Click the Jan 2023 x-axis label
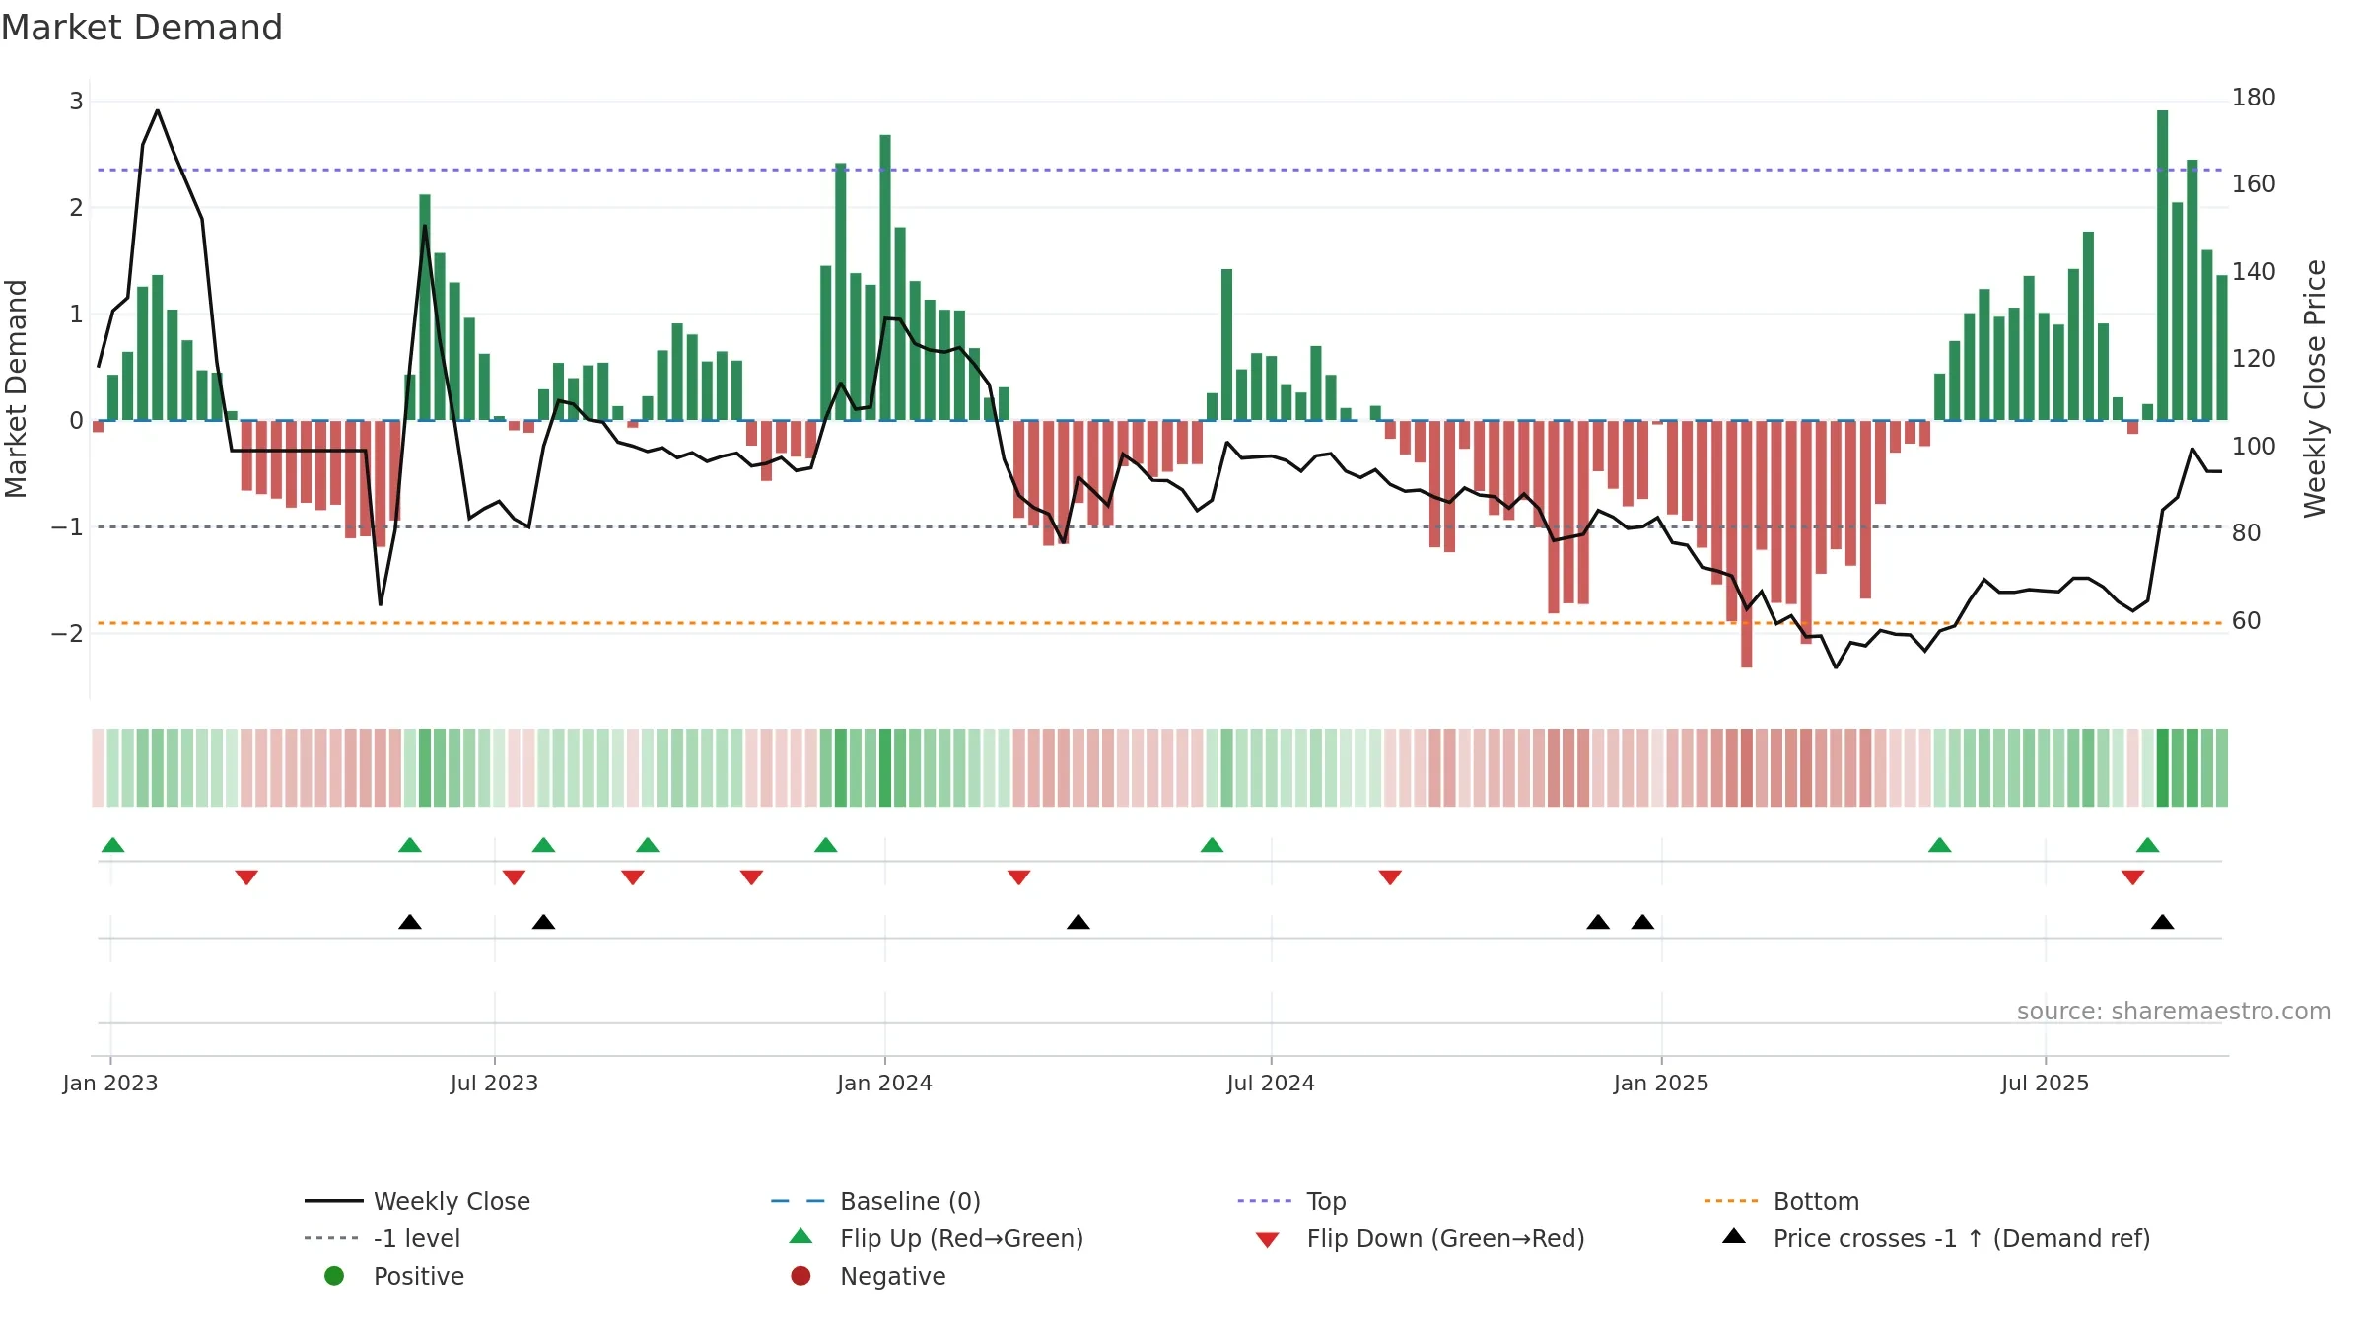Screen dimensions: 2366x1331 [110, 1083]
